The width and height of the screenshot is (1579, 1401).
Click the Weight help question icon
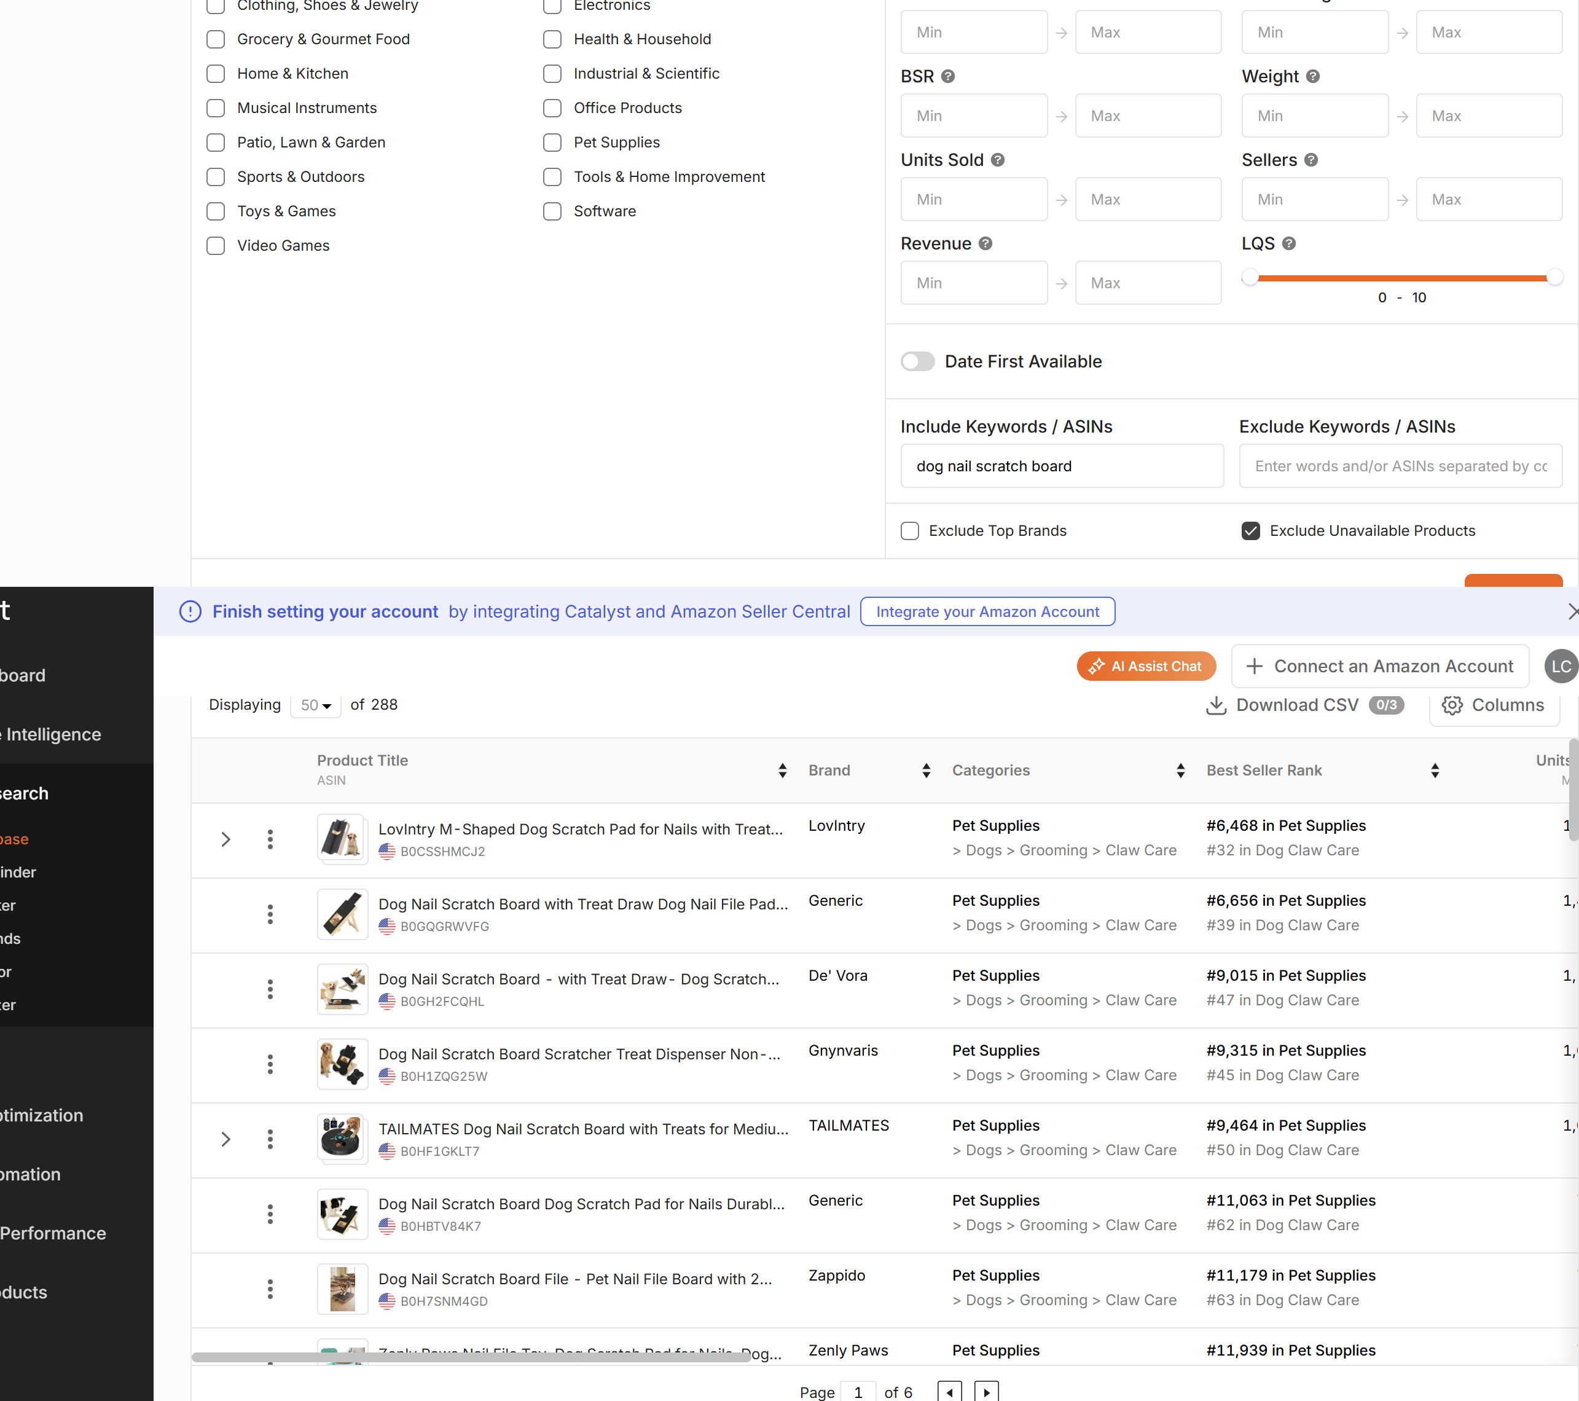[1313, 77]
